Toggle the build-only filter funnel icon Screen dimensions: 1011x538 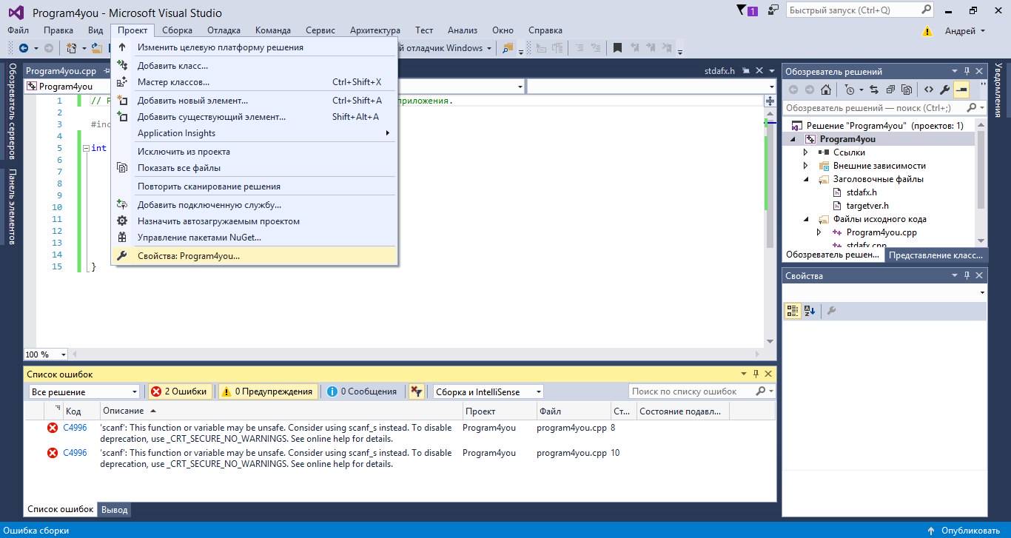tap(417, 391)
